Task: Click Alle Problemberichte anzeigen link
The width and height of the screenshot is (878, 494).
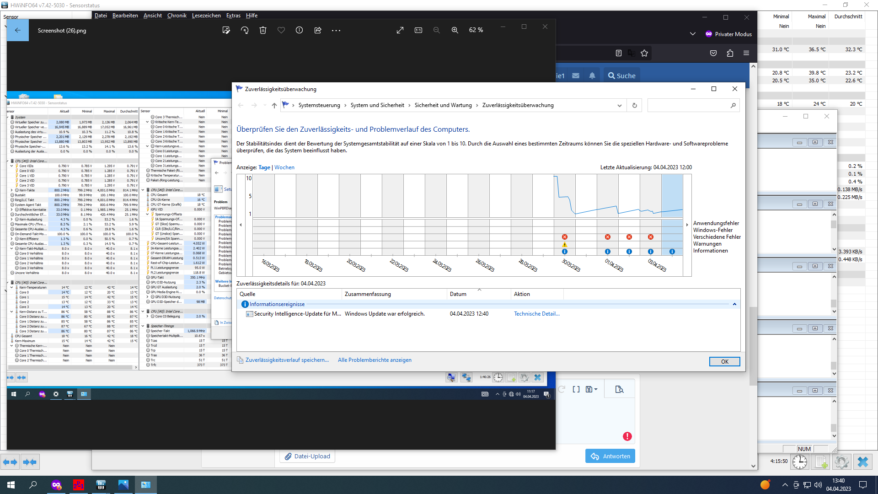Action: [375, 360]
